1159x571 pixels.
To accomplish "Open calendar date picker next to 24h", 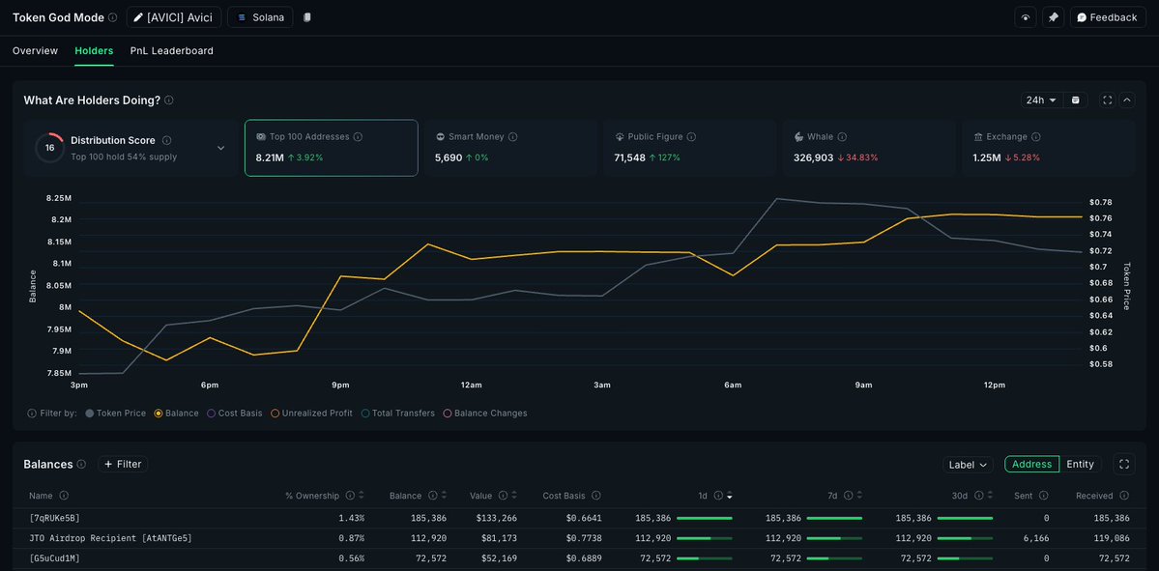I will tap(1075, 100).
